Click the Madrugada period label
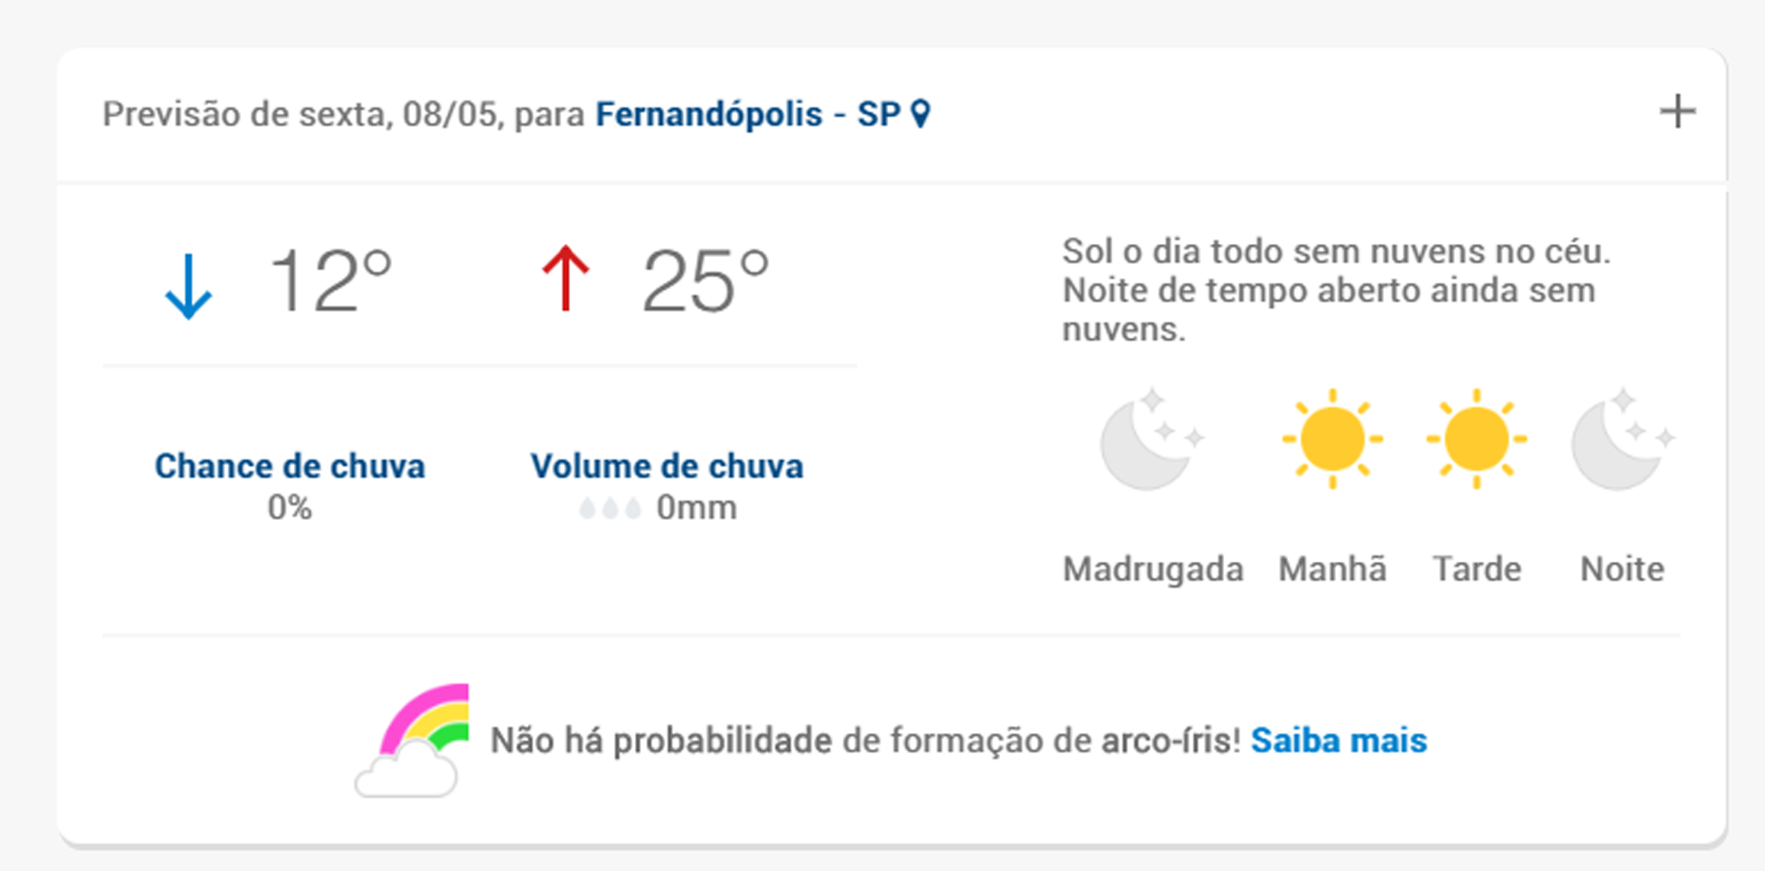Image resolution: width=1765 pixels, height=871 pixels. [1153, 569]
